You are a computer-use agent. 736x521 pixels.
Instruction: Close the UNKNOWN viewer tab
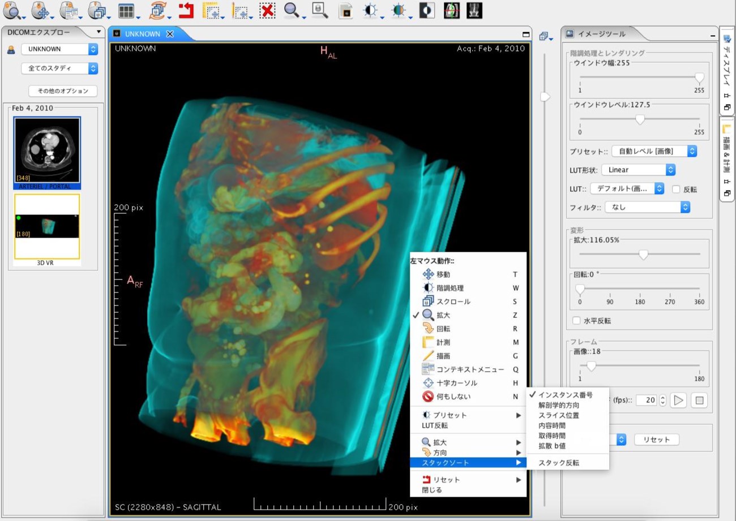click(169, 34)
